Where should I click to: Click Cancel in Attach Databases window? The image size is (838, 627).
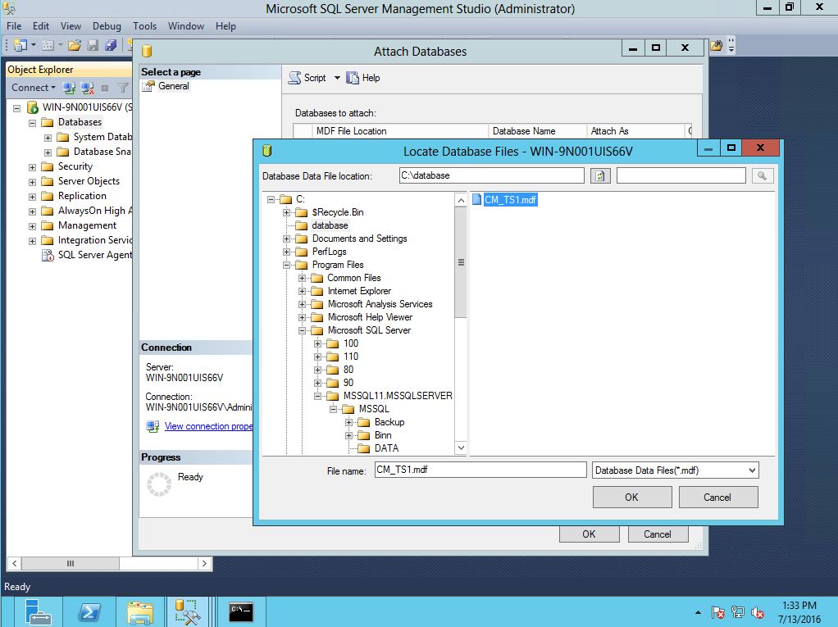[658, 534]
